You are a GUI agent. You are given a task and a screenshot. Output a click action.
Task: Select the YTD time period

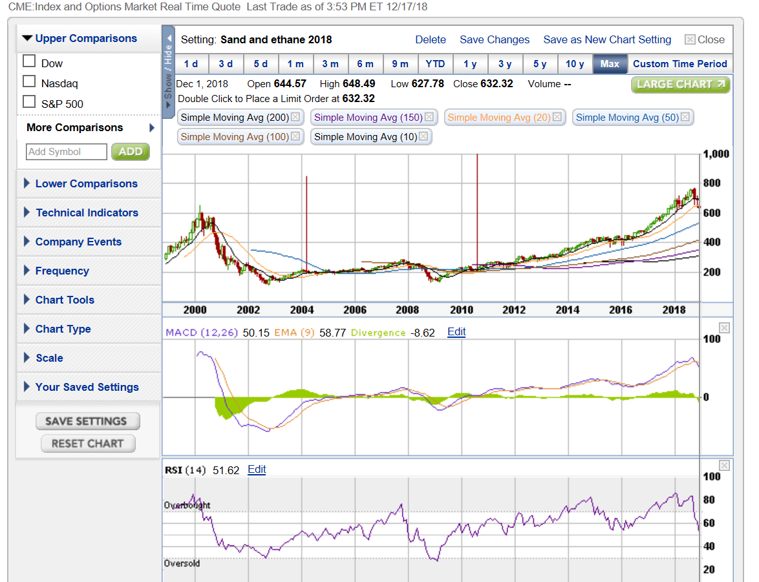tap(435, 64)
